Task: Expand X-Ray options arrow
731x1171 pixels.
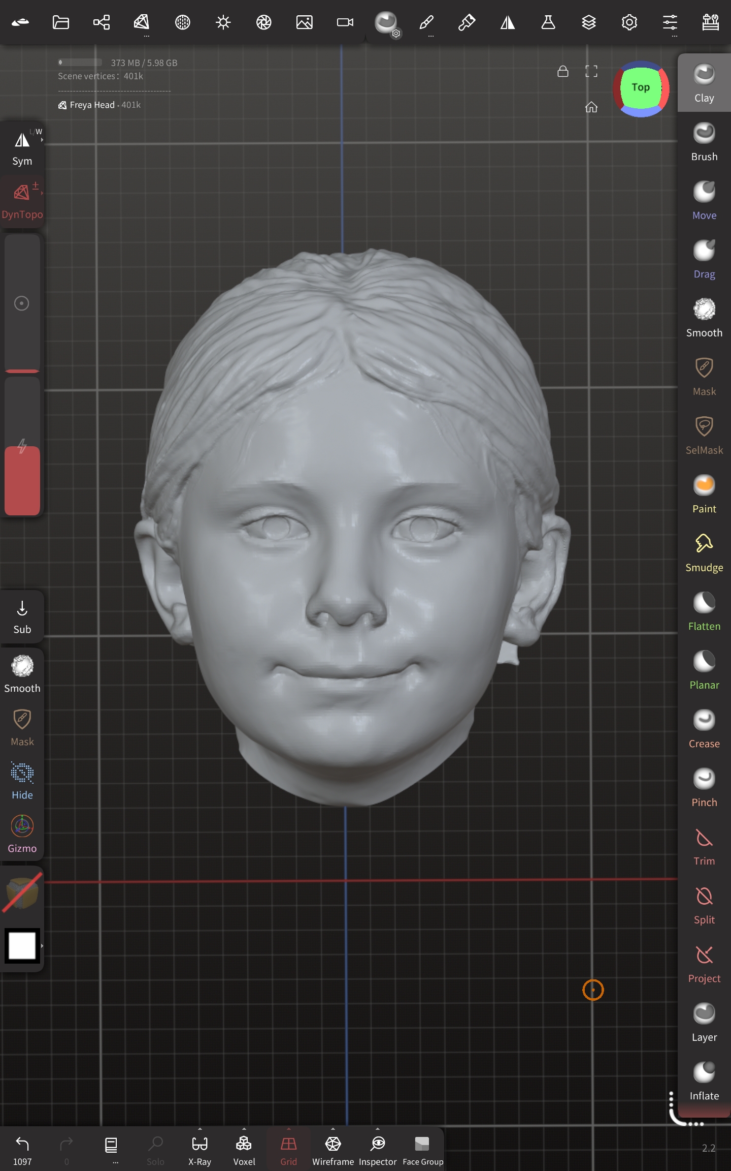Action: [200, 1129]
